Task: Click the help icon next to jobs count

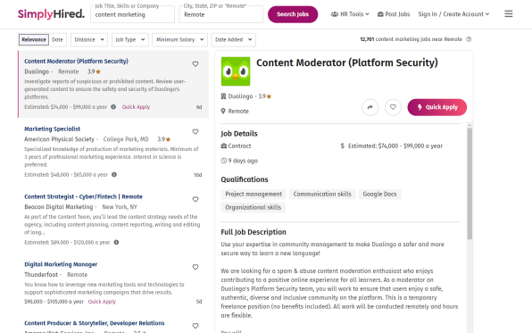Action: tap(469, 39)
